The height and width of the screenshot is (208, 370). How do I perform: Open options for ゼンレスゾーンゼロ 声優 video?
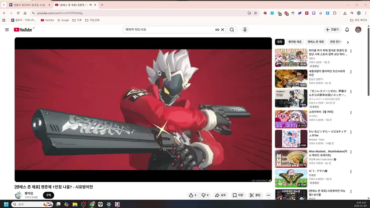tap(351, 92)
